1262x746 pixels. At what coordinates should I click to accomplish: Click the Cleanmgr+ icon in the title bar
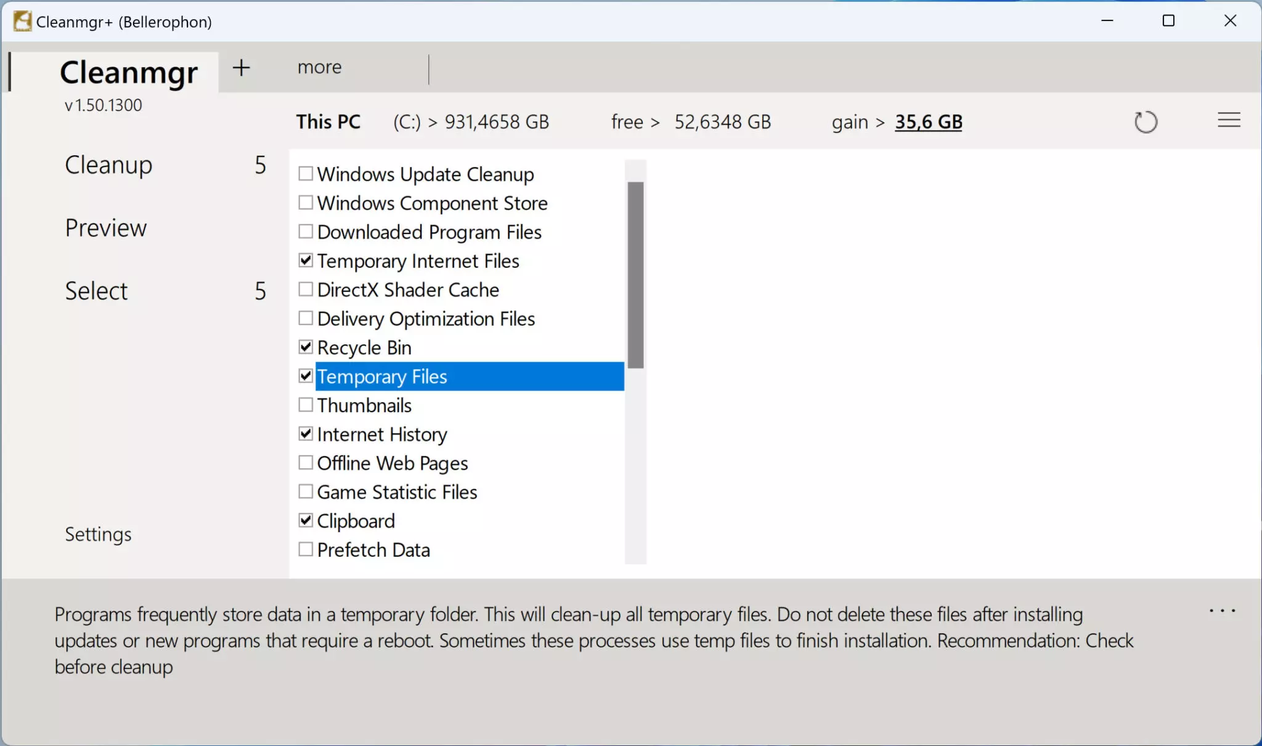tap(21, 20)
